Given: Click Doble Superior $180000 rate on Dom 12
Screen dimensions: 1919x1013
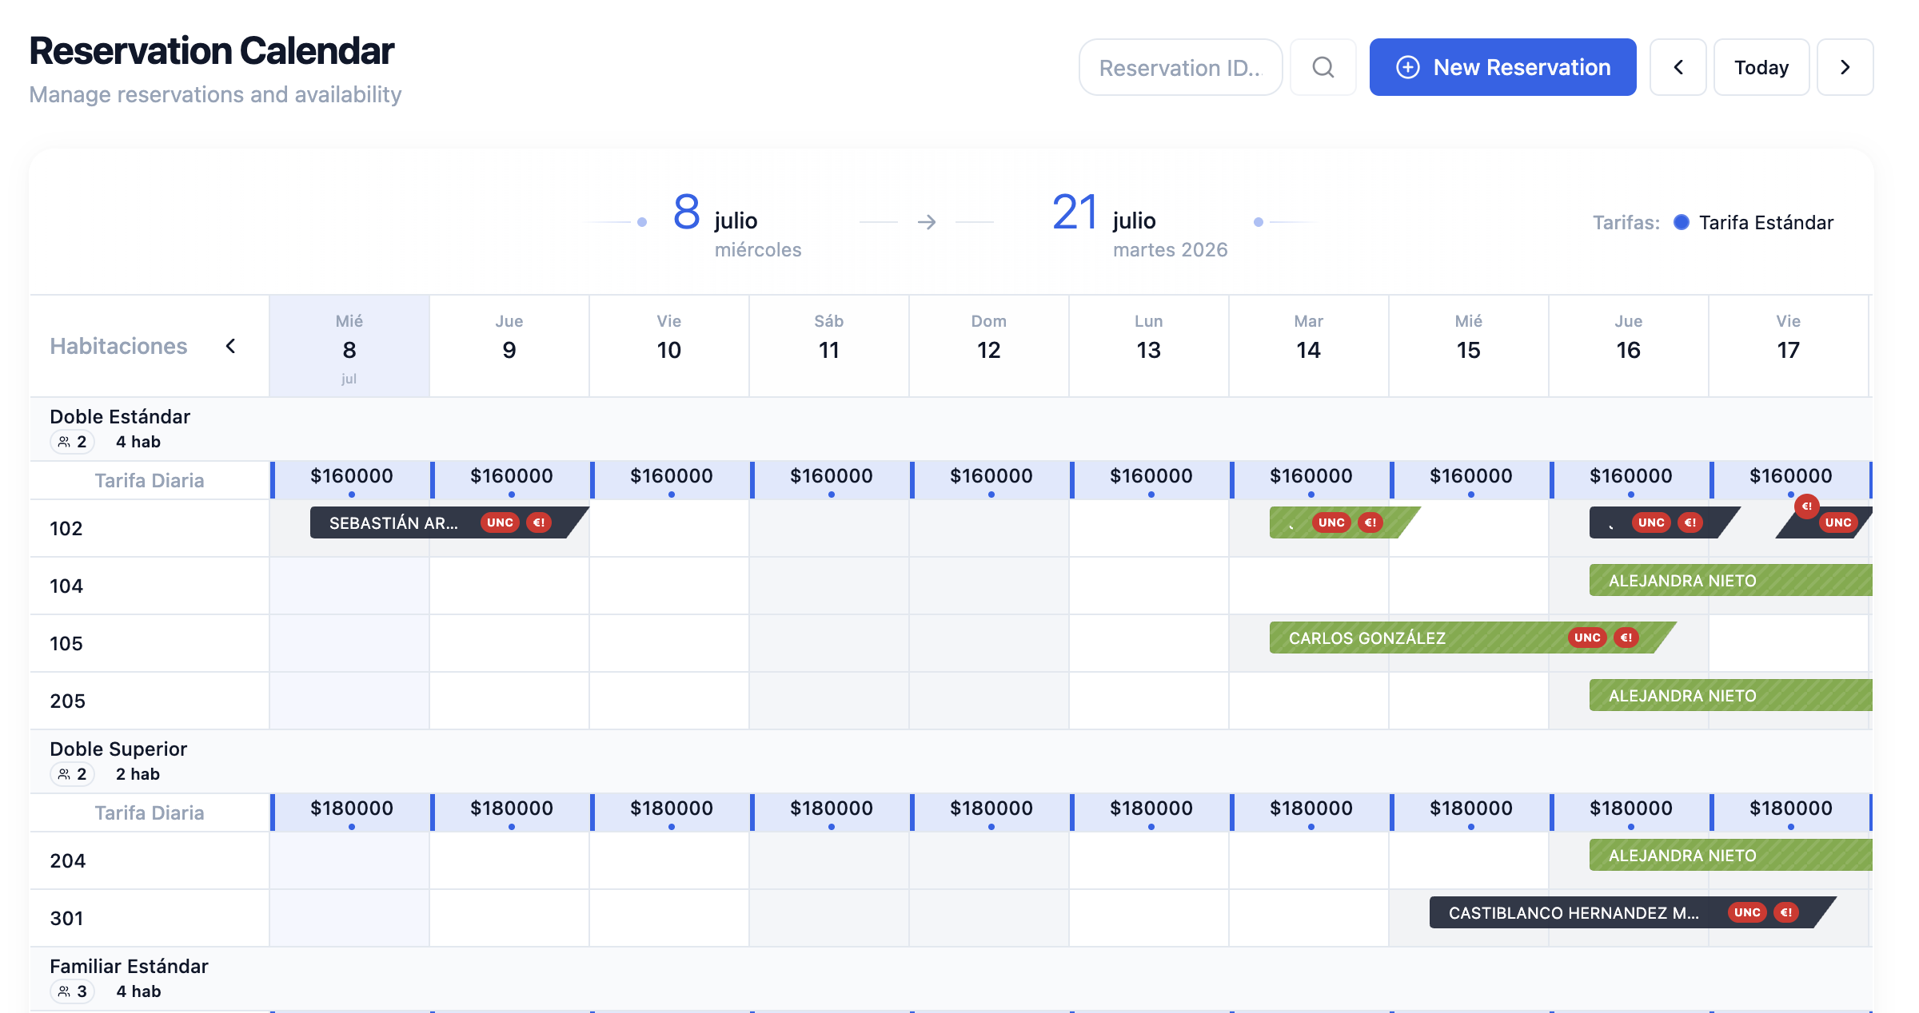Looking at the screenshot, I should pyautogui.click(x=991, y=812).
